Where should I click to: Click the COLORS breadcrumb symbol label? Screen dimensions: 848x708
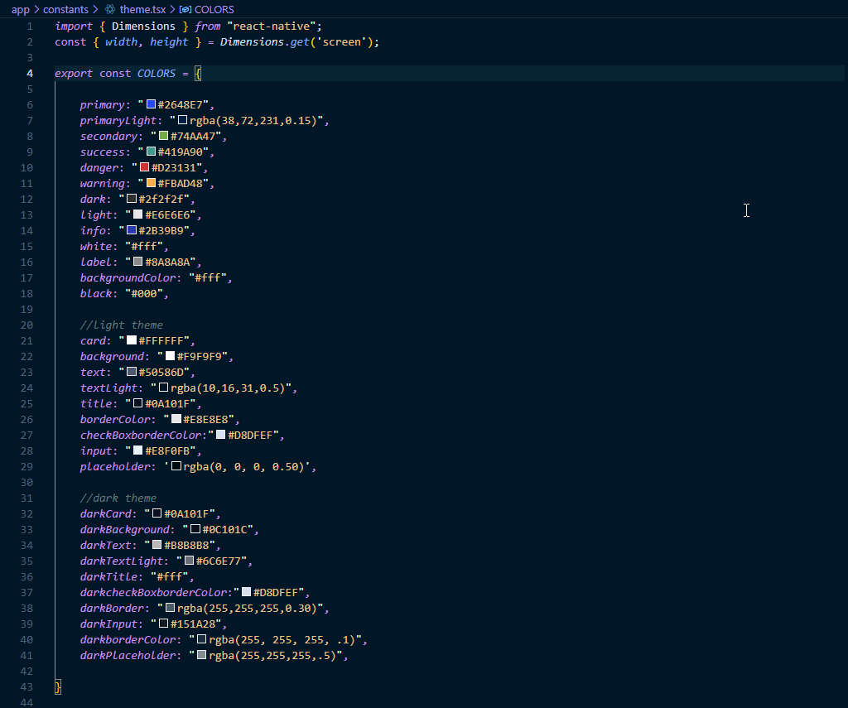click(214, 10)
